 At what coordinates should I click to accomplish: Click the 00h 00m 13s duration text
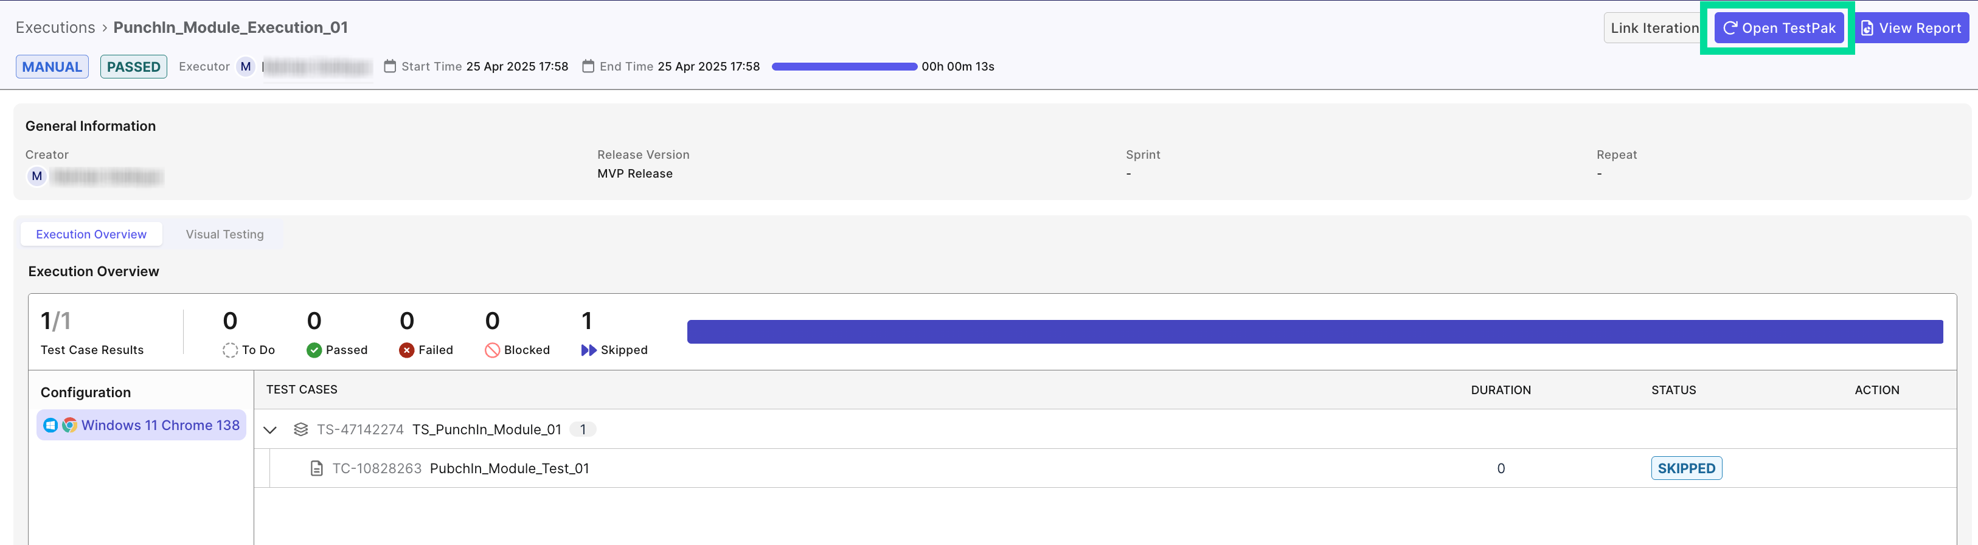point(957,67)
